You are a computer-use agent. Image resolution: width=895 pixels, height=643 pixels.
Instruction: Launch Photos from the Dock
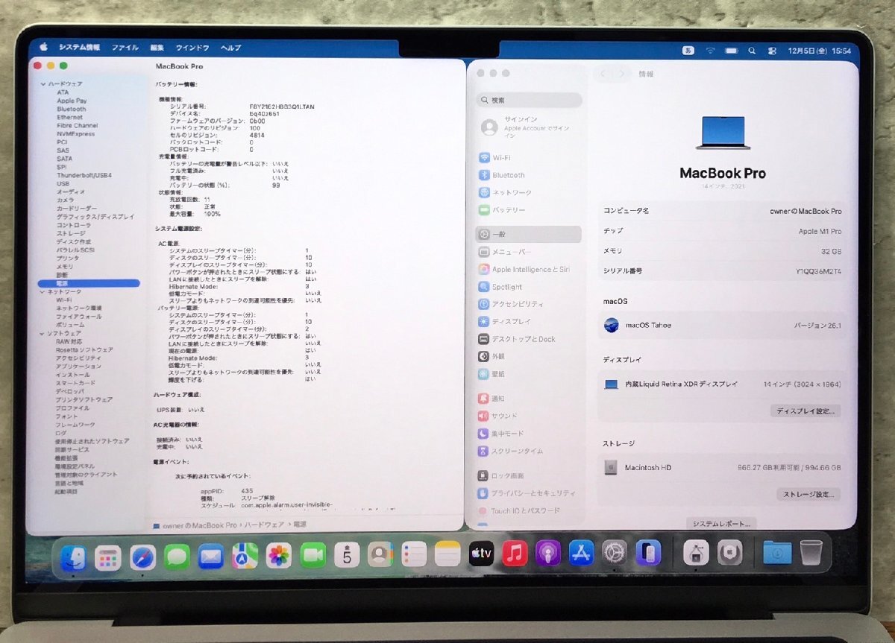[279, 556]
